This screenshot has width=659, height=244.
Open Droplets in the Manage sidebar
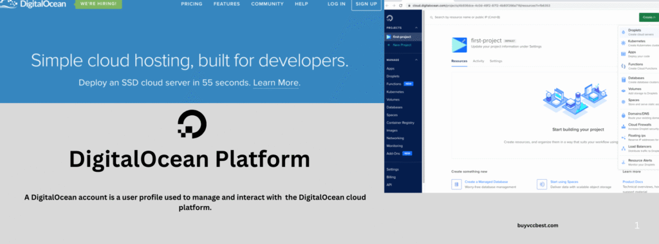pyautogui.click(x=393, y=76)
